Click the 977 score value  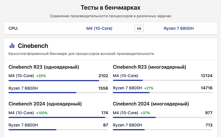(209, 113)
